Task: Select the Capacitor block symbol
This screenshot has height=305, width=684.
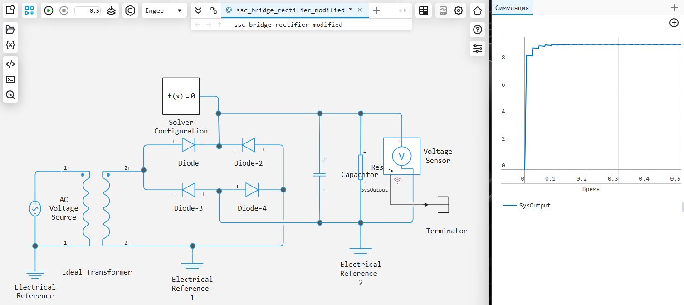Action: (x=320, y=175)
